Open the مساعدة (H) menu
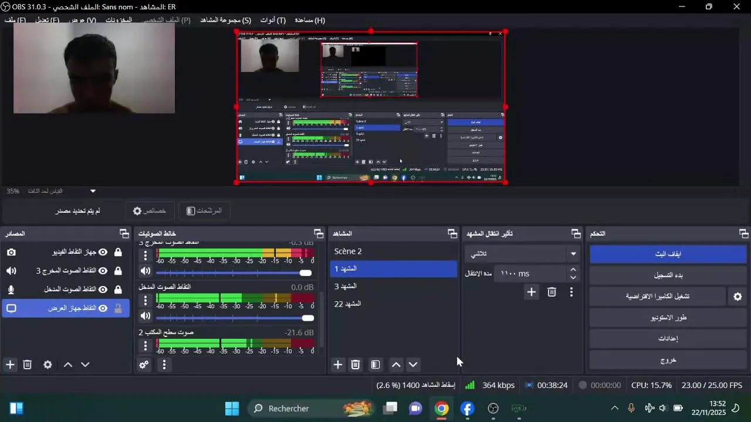The width and height of the screenshot is (751, 422). [310, 20]
